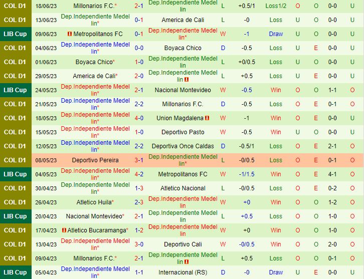Select Boyaca Chico away team on 04/06/23
Viewport: 364px width, 279px height.
(183, 48)
